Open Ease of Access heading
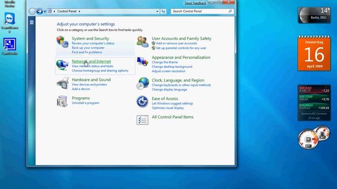Image resolution: width=337 pixels, height=189 pixels. (x=165, y=99)
